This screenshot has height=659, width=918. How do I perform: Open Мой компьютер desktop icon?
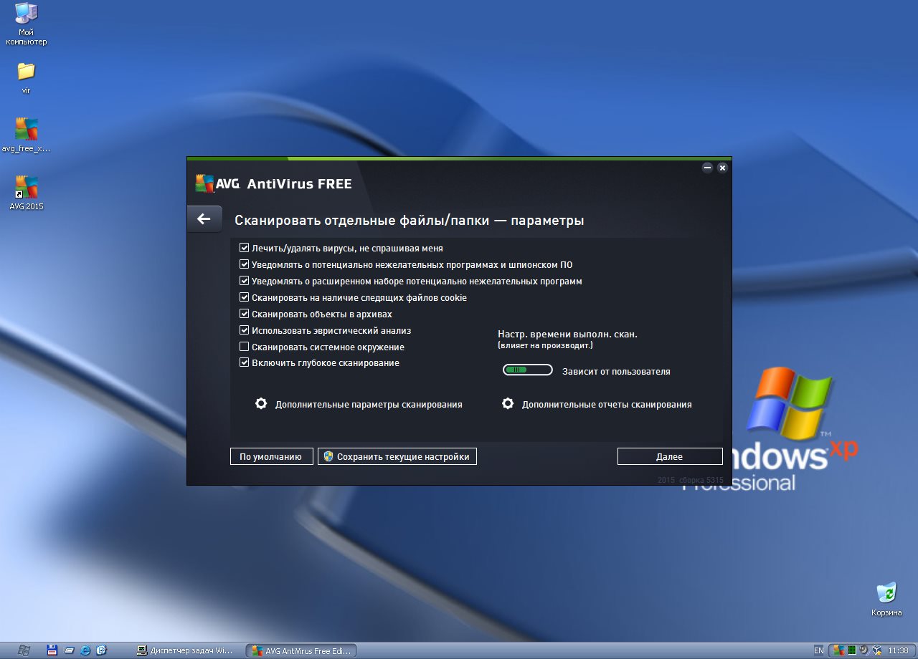pos(26,24)
